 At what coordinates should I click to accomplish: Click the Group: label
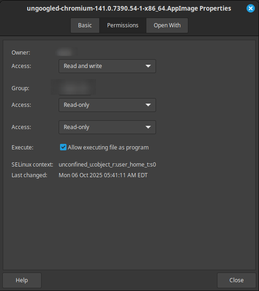coord(20,88)
